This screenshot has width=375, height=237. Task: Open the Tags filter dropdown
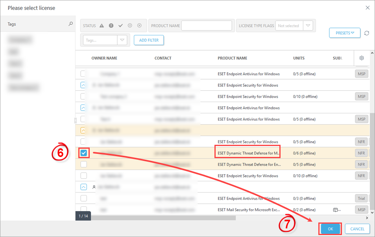(x=122, y=40)
